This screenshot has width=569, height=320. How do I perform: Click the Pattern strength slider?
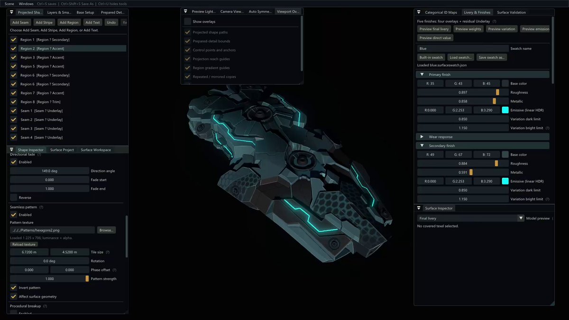pyautogui.click(x=49, y=279)
